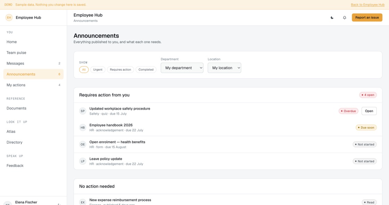
Task: Open notifications via the bell icon
Action: (x=345, y=18)
